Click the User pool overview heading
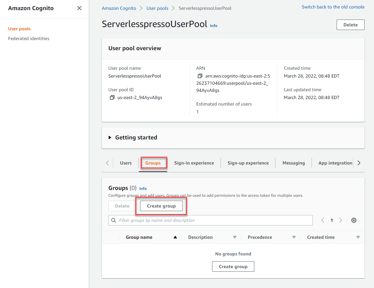This screenshot has width=374, height=288. [x=135, y=48]
